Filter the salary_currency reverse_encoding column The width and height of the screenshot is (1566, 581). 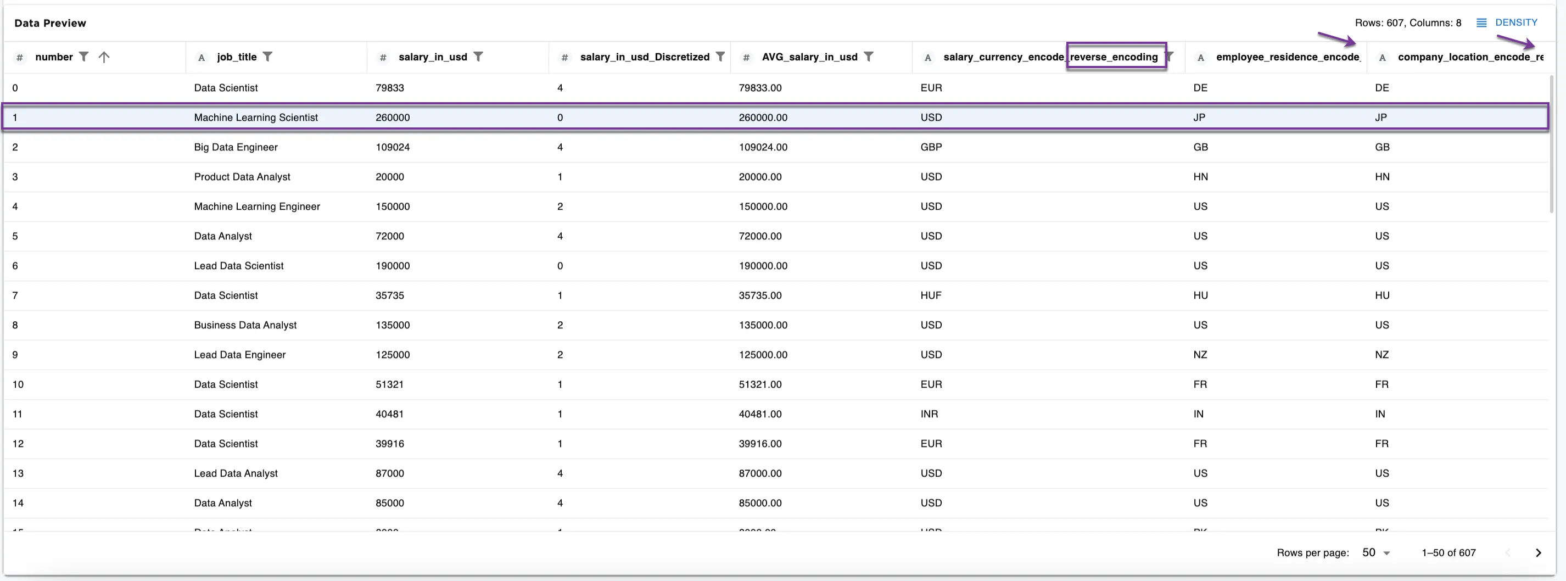pyautogui.click(x=1170, y=57)
